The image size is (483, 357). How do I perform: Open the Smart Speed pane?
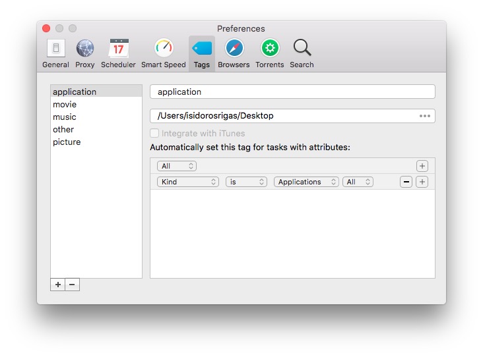163,53
